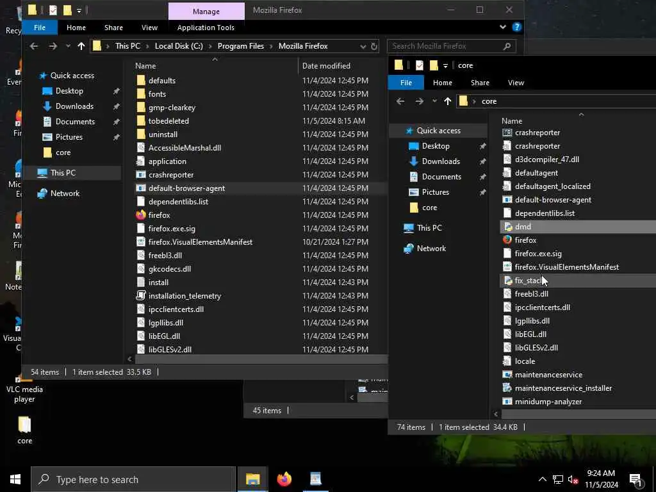Select the dependentlibs.list file in Mozilla Firefox window
Image resolution: width=656 pixels, height=492 pixels.
(x=178, y=202)
